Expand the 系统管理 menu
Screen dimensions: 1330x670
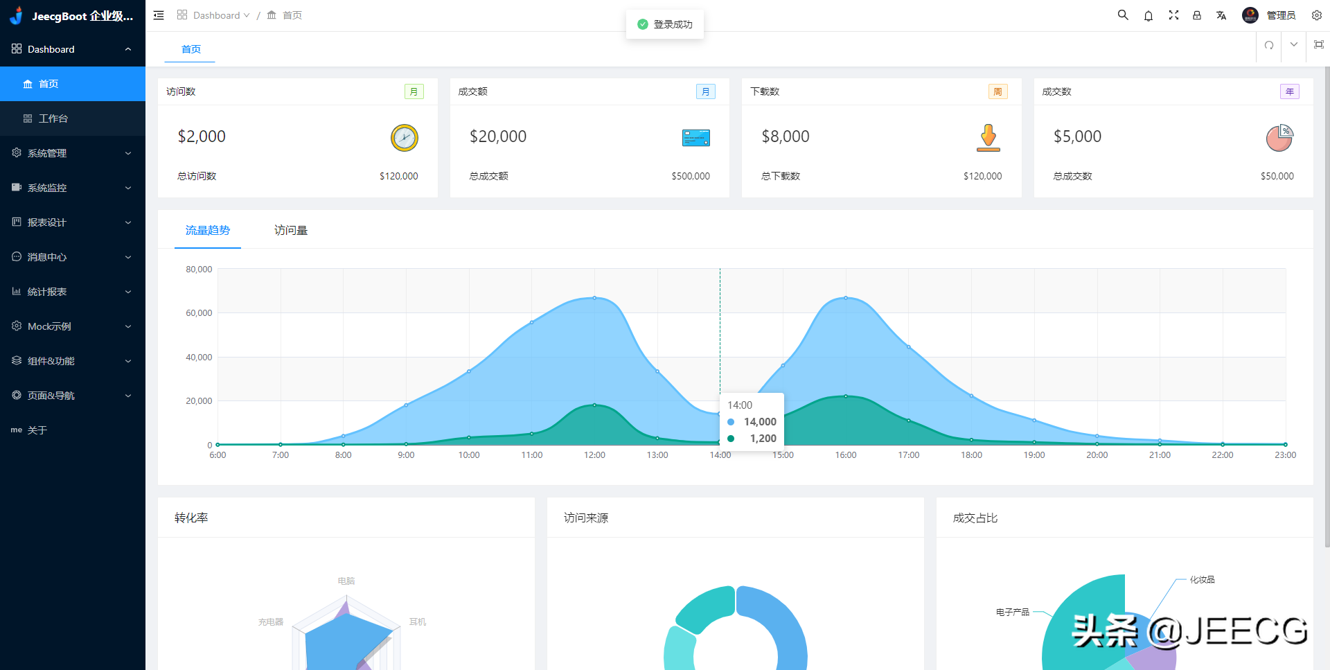coord(73,153)
